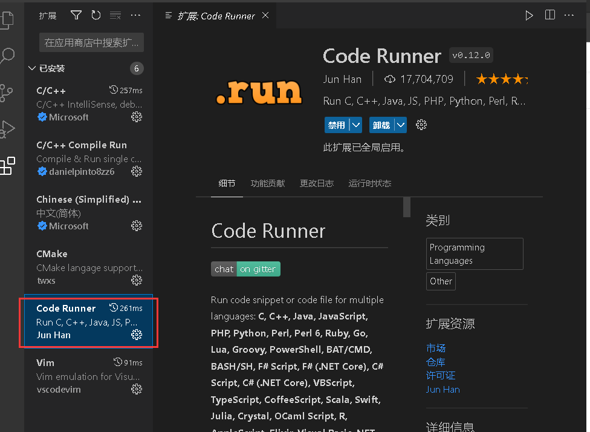The height and width of the screenshot is (432, 590).
Task: Click the .run extension logo
Action: coord(259,91)
